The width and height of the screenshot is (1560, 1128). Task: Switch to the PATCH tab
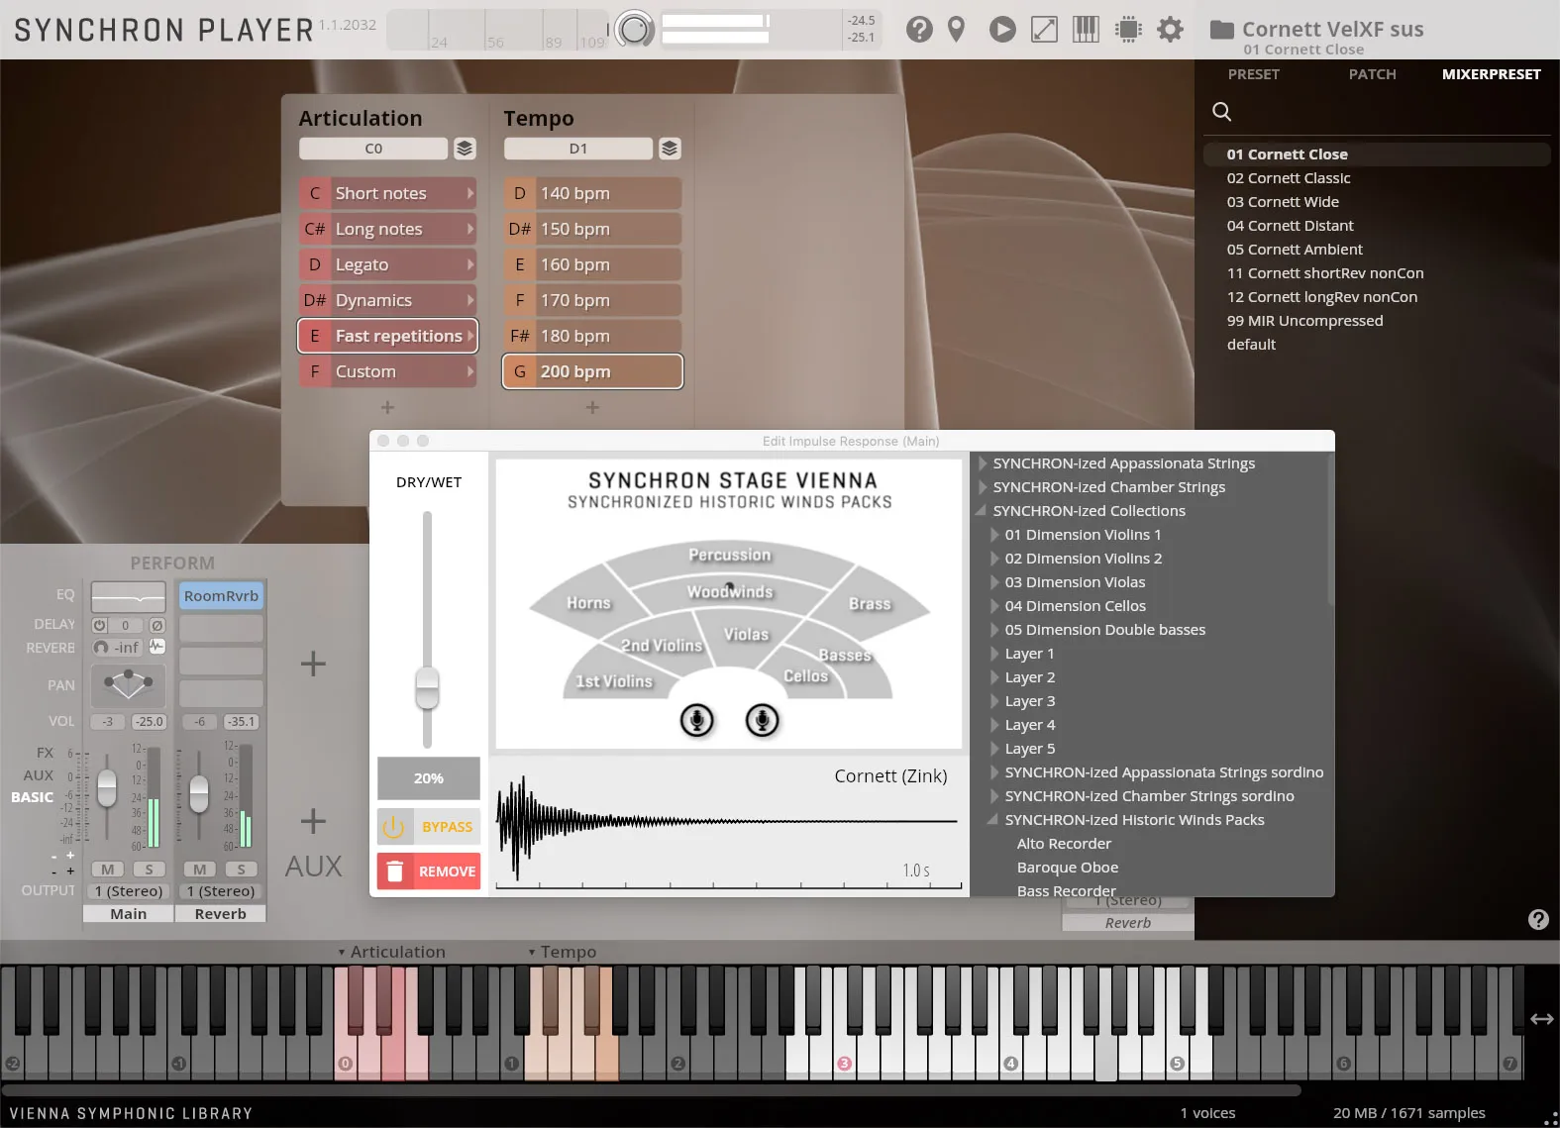(x=1372, y=74)
